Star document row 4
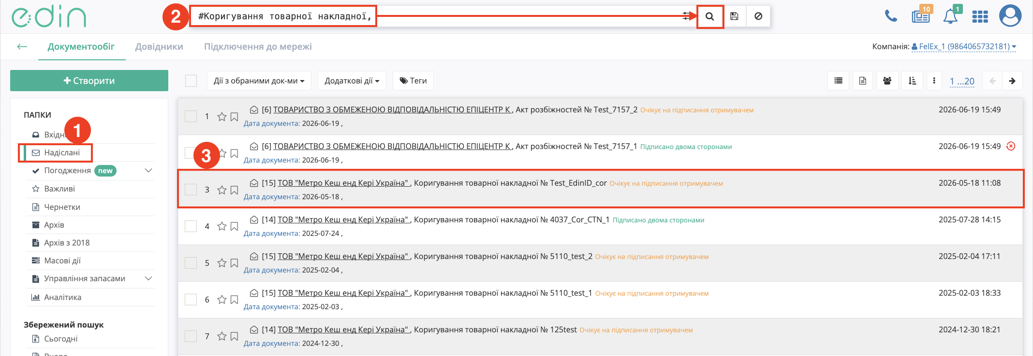 pyautogui.click(x=222, y=226)
